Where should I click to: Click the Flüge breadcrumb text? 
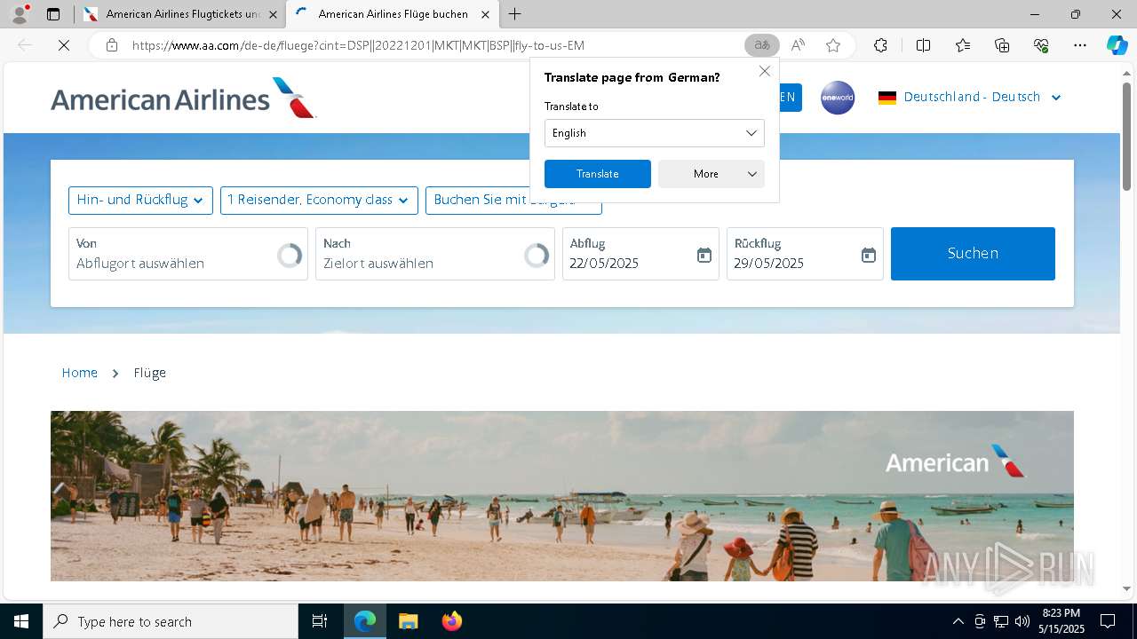[x=150, y=373]
